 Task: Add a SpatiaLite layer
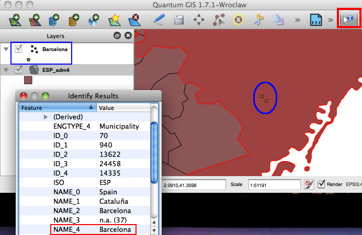[x=74, y=20]
